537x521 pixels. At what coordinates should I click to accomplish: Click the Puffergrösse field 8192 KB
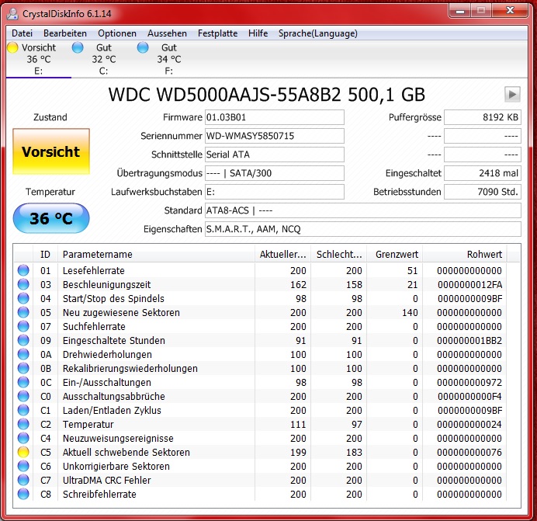[x=482, y=117]
